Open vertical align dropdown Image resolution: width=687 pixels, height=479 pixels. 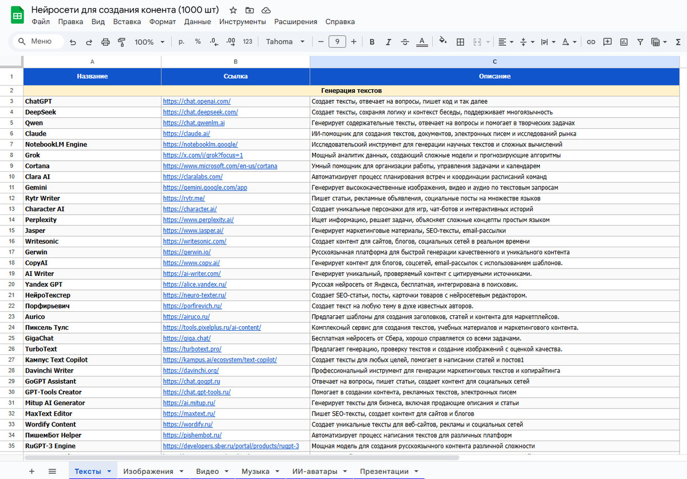526,42
